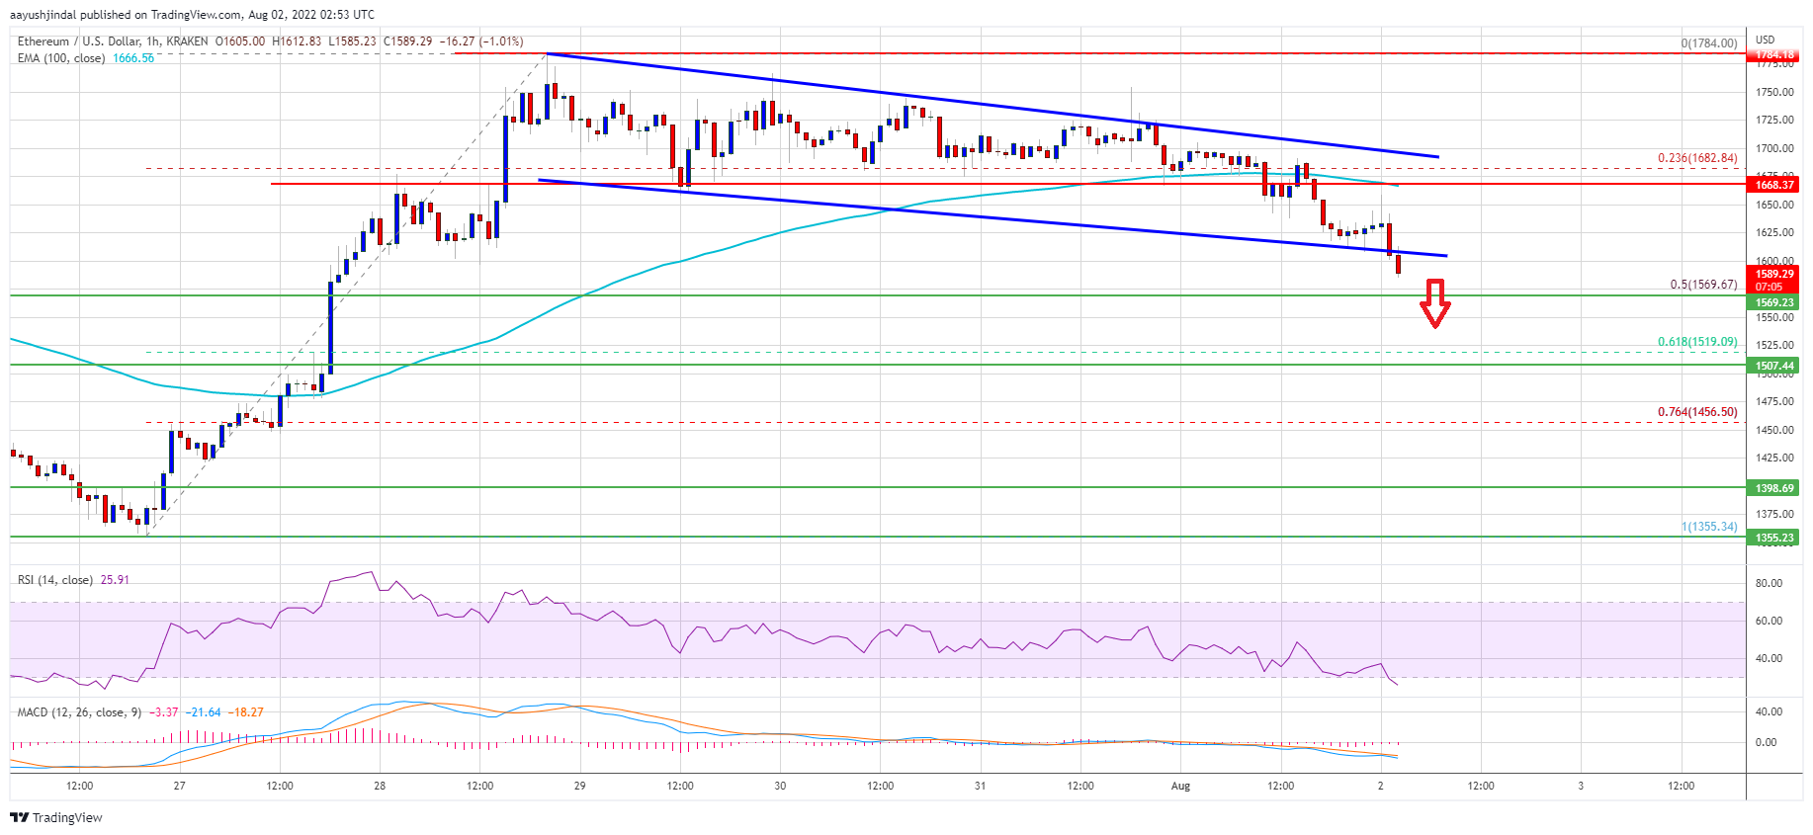Screen dimensions: 1813x835
Task: Click the 0.5(1569.67) Fibonacci level text
Action: pos(1703,285)
